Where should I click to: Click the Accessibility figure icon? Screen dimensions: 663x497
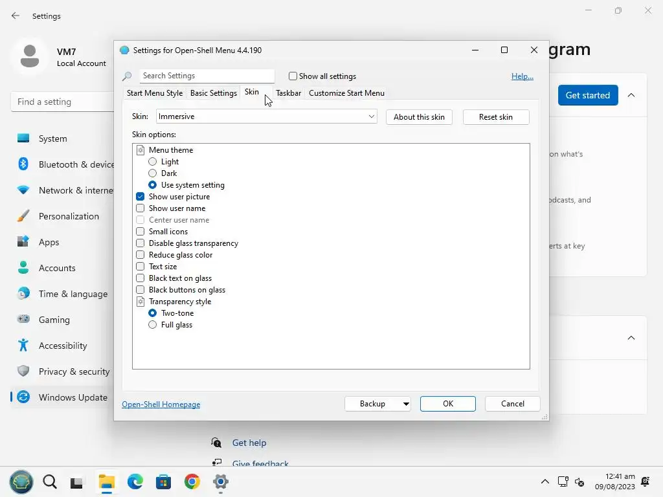point(23,346)
